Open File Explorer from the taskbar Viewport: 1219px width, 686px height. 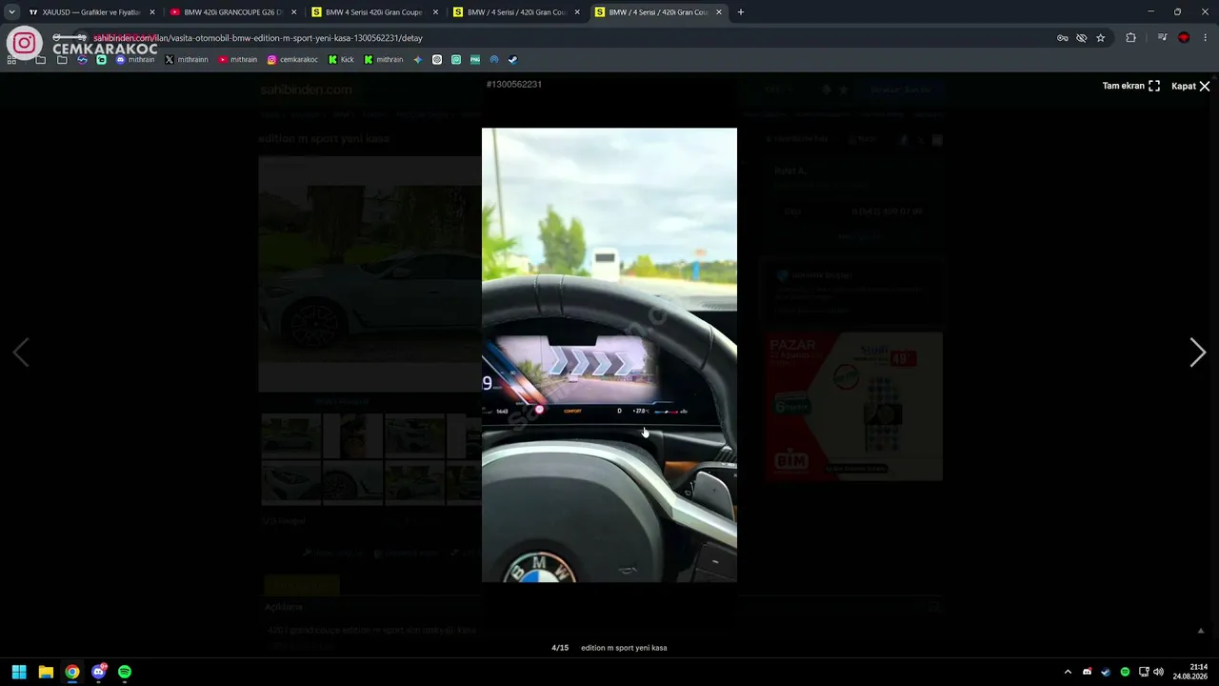point(46,672)
